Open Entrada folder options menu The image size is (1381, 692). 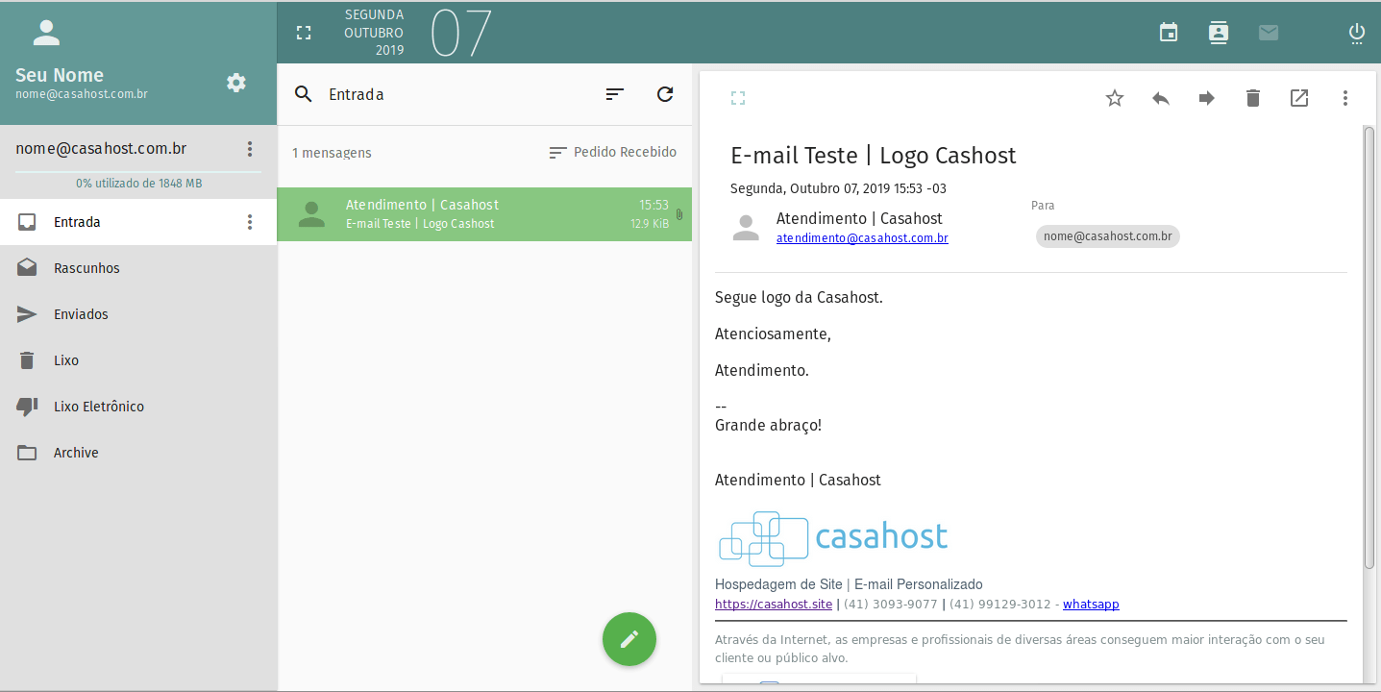[250, 222]
